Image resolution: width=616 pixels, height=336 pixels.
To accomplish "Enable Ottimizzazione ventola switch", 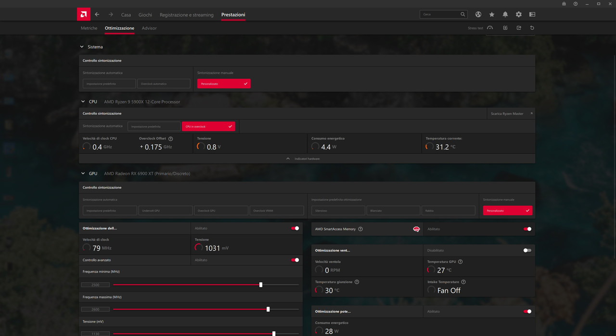I will tap(527, 250).
